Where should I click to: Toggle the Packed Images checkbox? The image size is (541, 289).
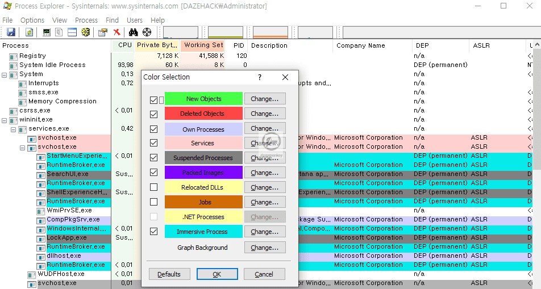click(154, 172)
